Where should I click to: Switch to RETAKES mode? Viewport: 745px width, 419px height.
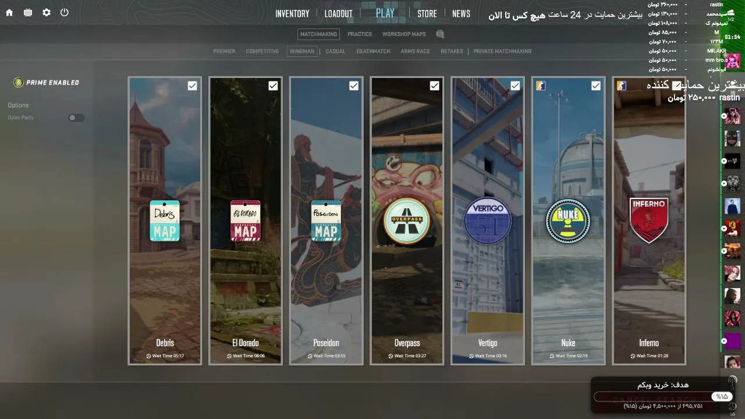pos(452,51)
